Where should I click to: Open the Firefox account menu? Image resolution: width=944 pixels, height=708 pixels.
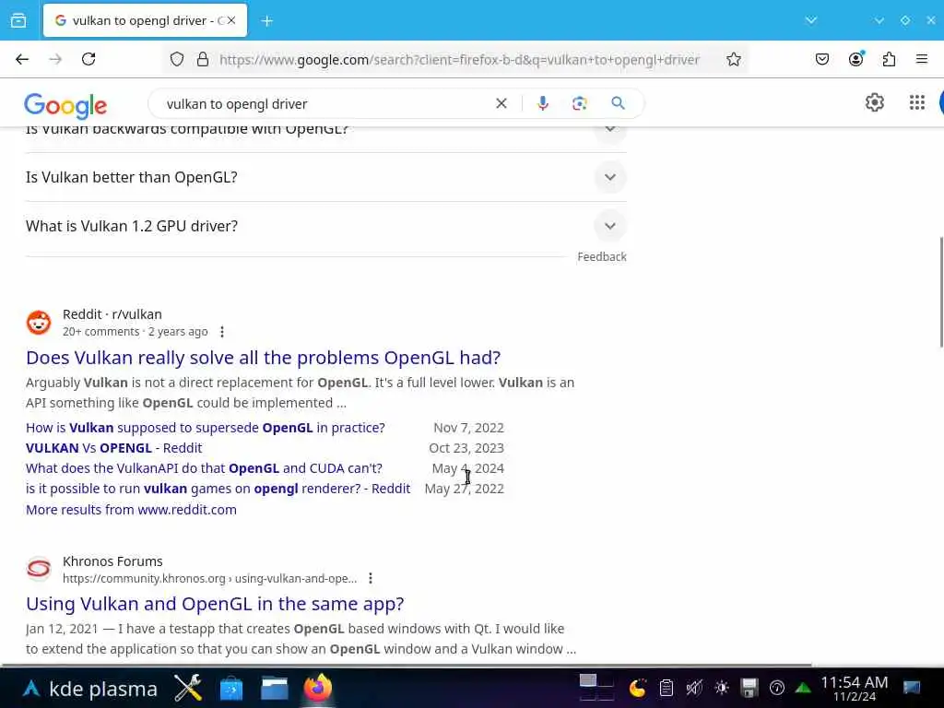pyautogui.click(x=856, y=59)
